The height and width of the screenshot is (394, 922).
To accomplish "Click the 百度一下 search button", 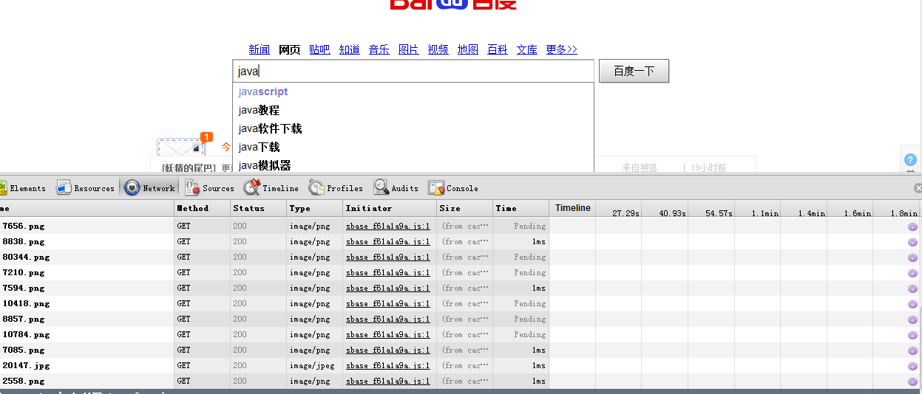I will [634, 71].
